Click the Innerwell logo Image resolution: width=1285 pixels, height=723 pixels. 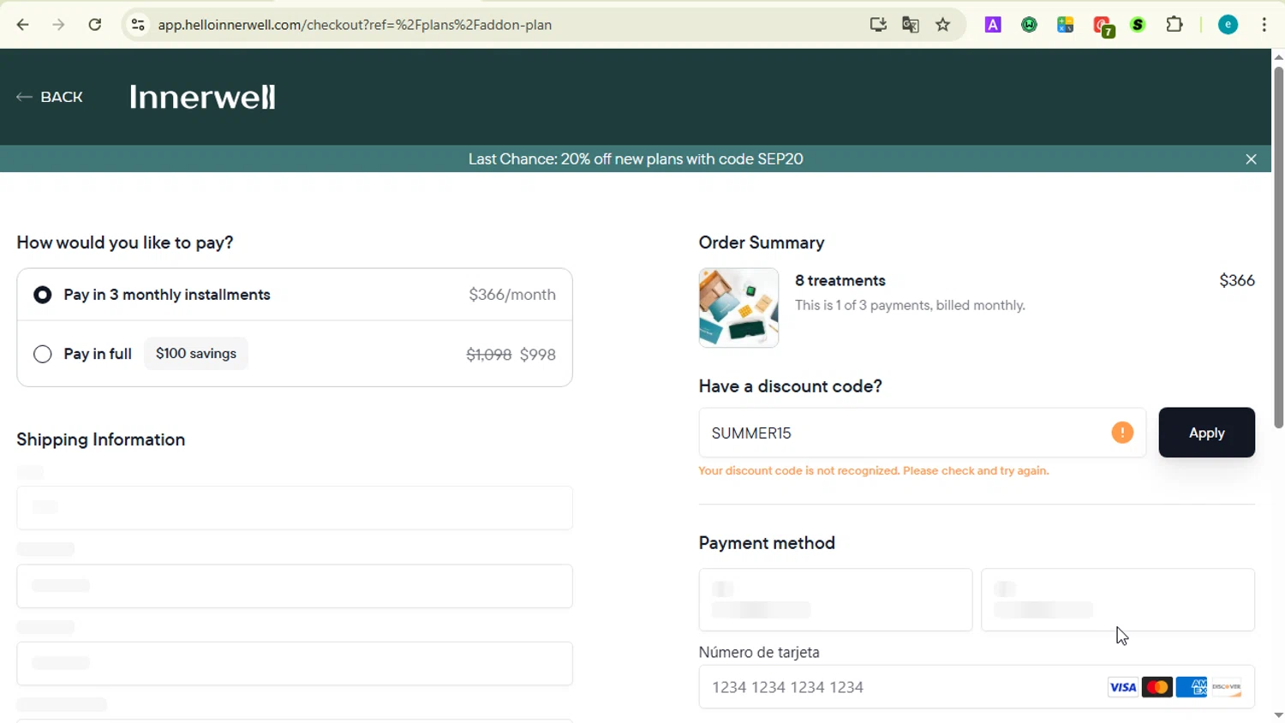203,97
